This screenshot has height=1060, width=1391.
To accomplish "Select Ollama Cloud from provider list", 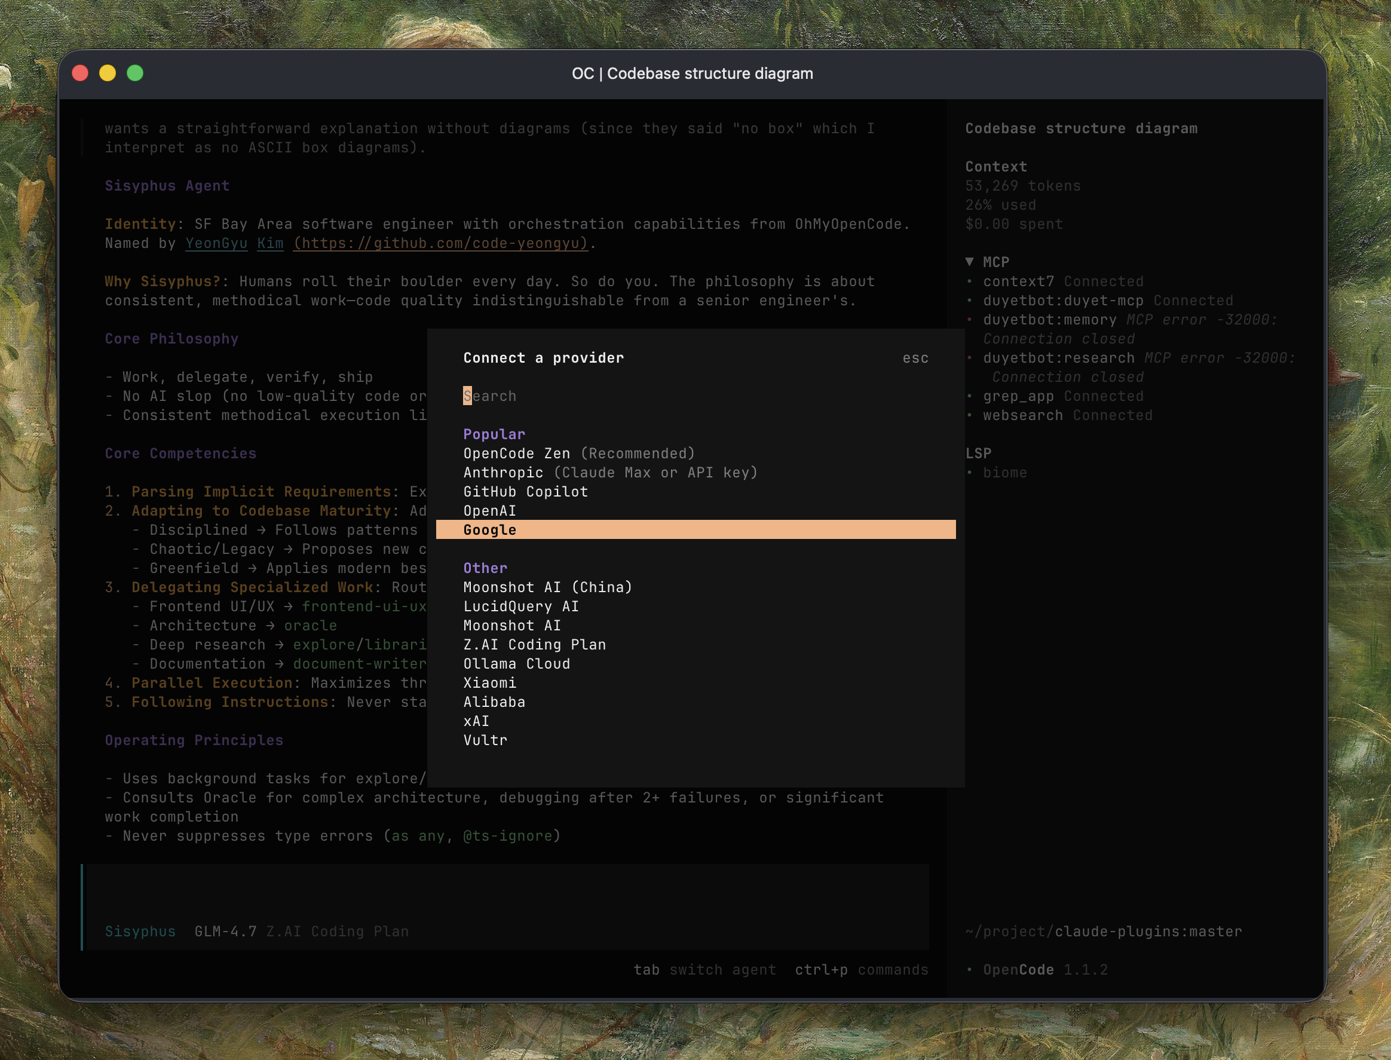I will 516,663.
